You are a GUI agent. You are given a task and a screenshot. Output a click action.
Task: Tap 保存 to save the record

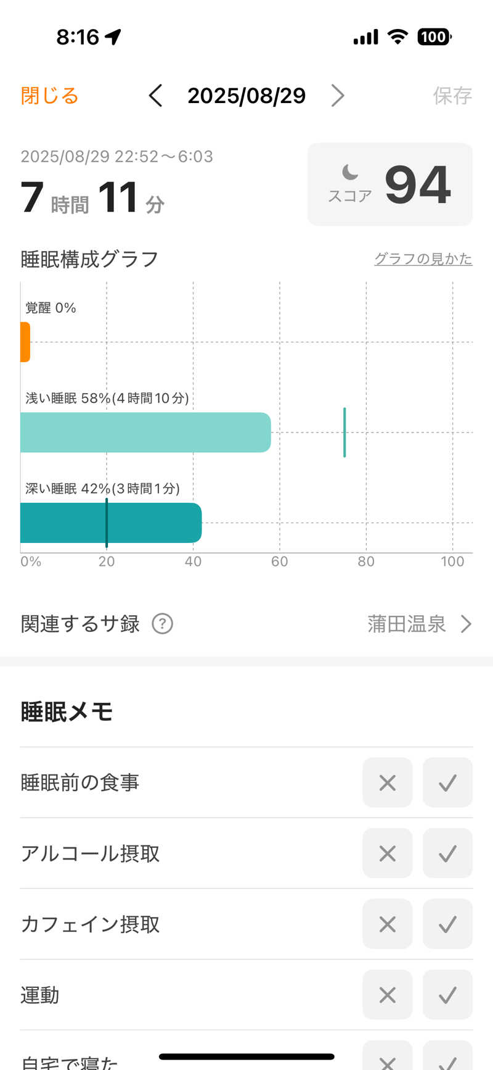pyautogui.click(x=452, y=96)
